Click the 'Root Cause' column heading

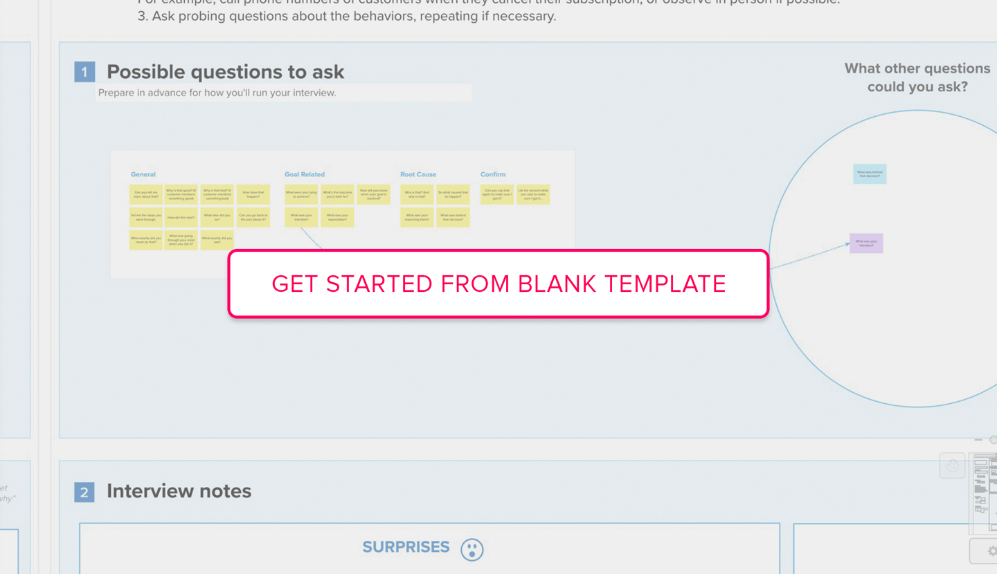[417, 174]
